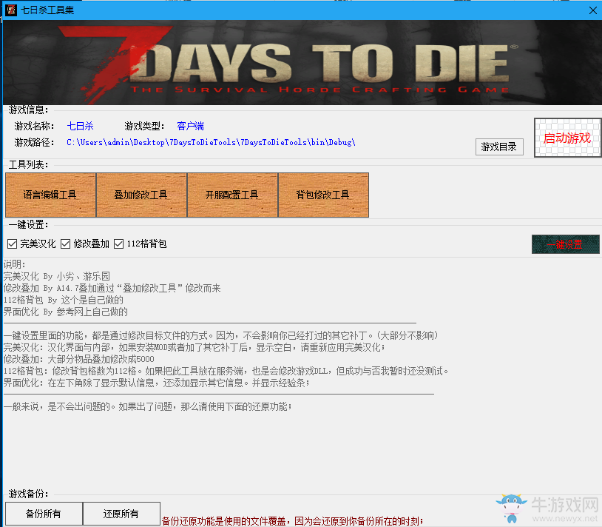Click the 界面优化 By 参考网上自己做的 line
The height and width of the screenshot is (527, 602).
[x=66, y=312]
